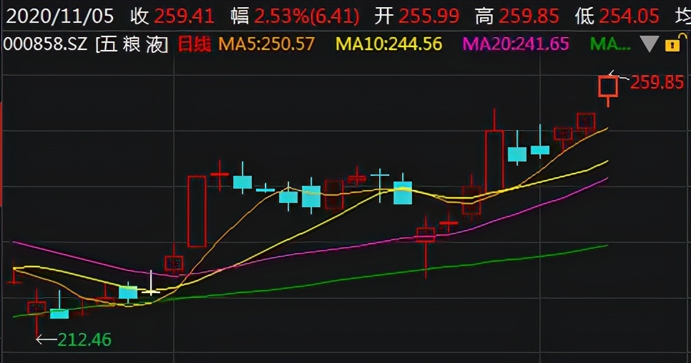Click the high price 259.85 in header

point(529,16)
